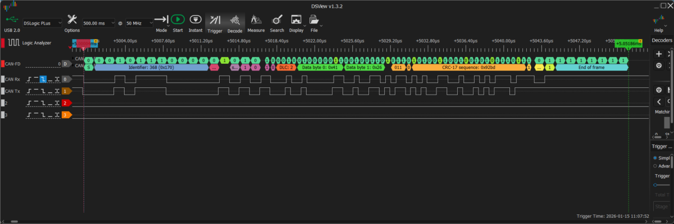
Task: Open the Help menu
Action: 658,22
